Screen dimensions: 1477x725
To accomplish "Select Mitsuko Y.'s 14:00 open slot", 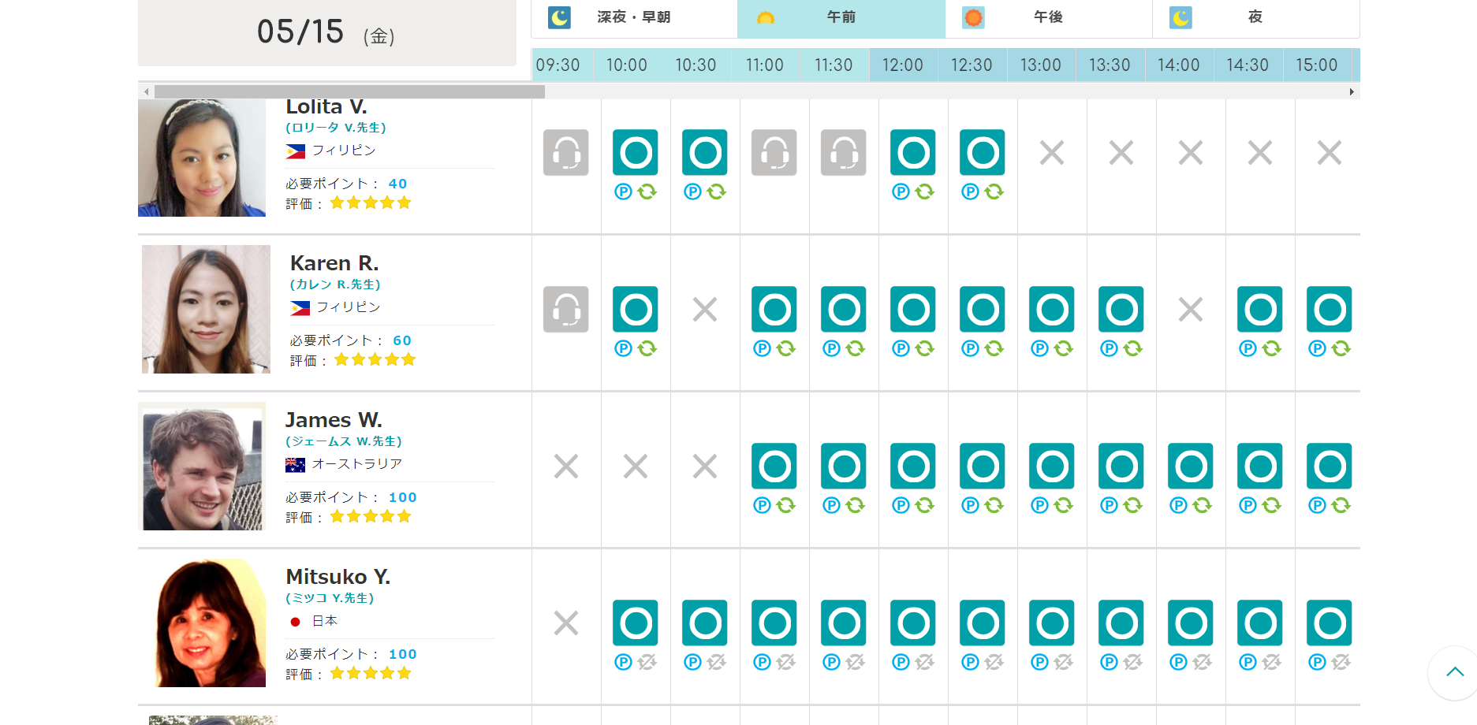I will [1190, 623].
